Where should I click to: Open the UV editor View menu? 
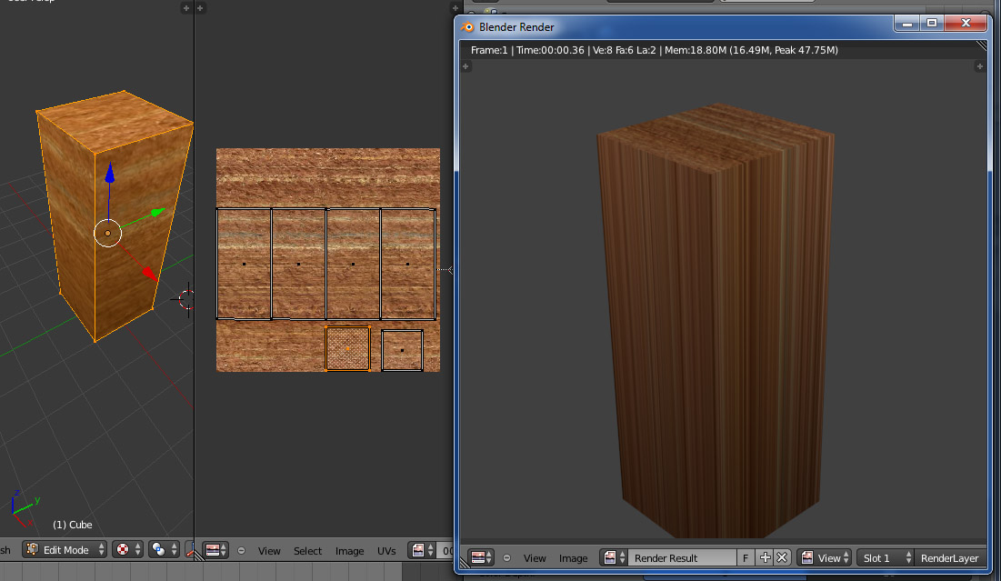(269, 551)
